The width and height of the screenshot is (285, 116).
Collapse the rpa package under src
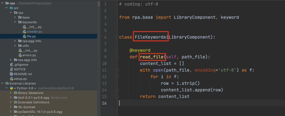pyautogui.click(x=11, y=13)
